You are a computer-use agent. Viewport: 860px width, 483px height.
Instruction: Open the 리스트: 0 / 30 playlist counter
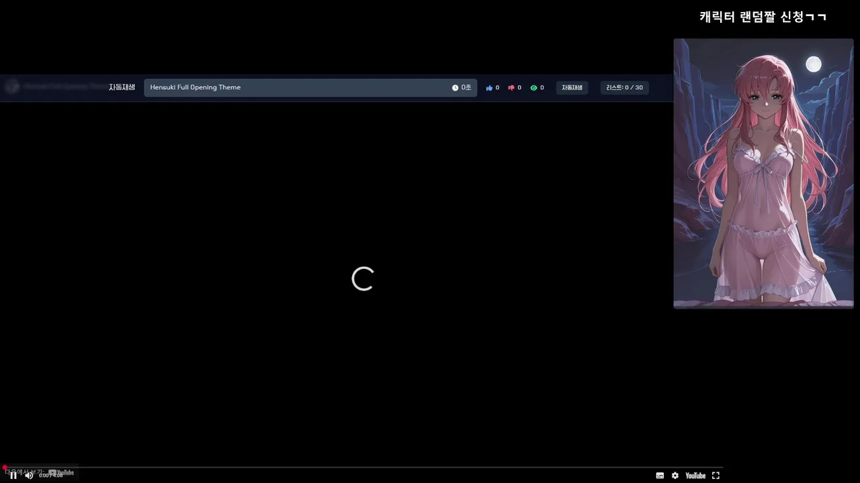pos(624,88)
